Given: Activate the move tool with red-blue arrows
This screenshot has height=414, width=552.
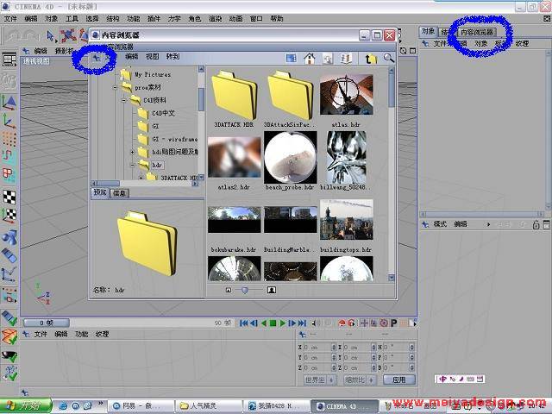Looking at the screenshot, I should pos(67,36).
